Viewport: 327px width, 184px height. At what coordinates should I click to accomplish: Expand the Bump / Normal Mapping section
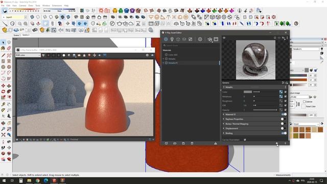pyautogui.click(x=224, y=124)
